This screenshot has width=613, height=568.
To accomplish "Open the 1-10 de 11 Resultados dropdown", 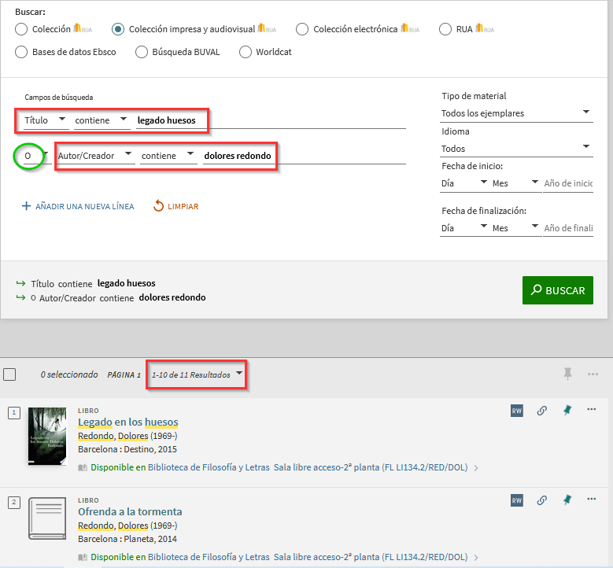I will coord(197,374).
